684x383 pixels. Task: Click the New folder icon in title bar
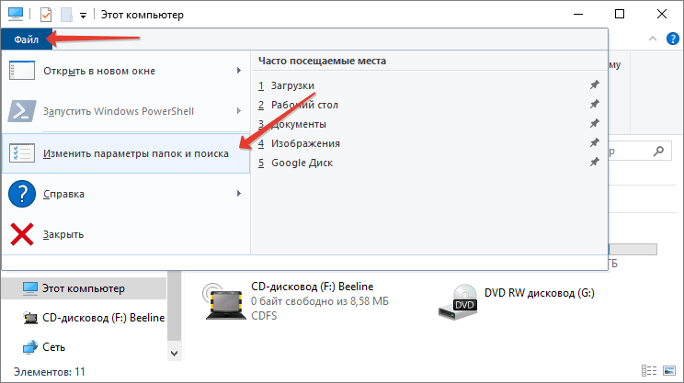coord(66,15)
